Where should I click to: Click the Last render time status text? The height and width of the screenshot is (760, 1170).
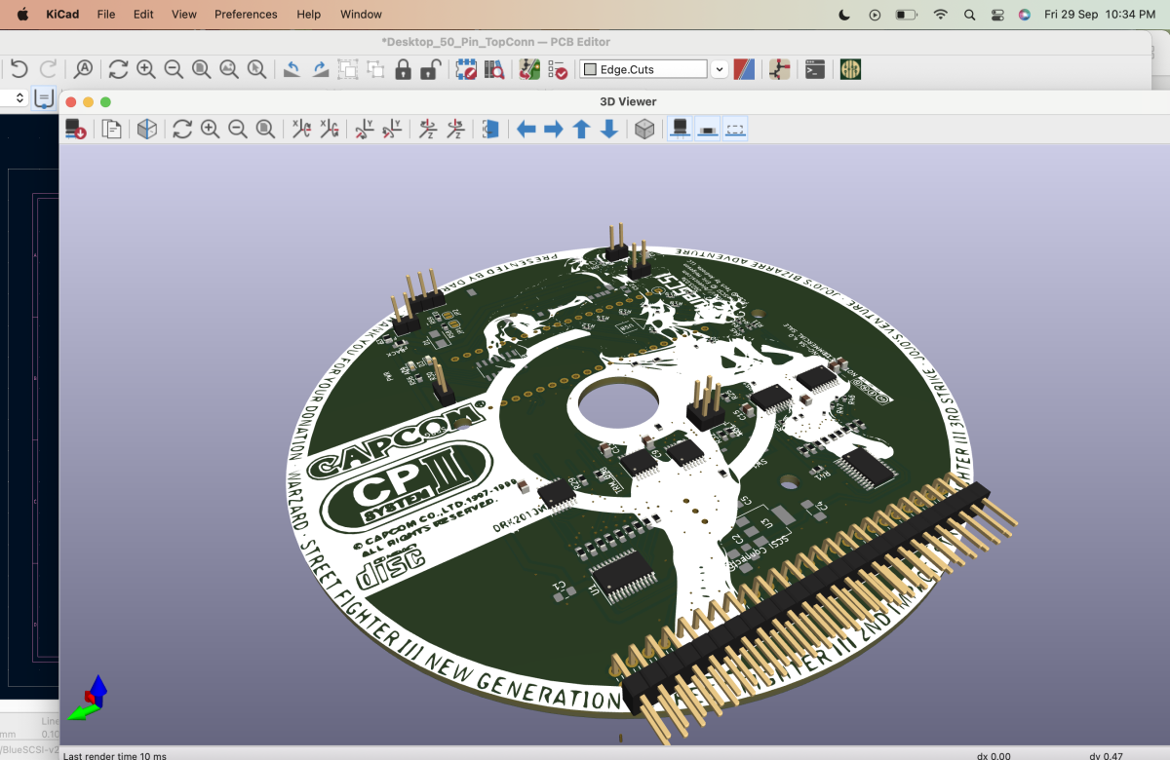coord(115,755)
